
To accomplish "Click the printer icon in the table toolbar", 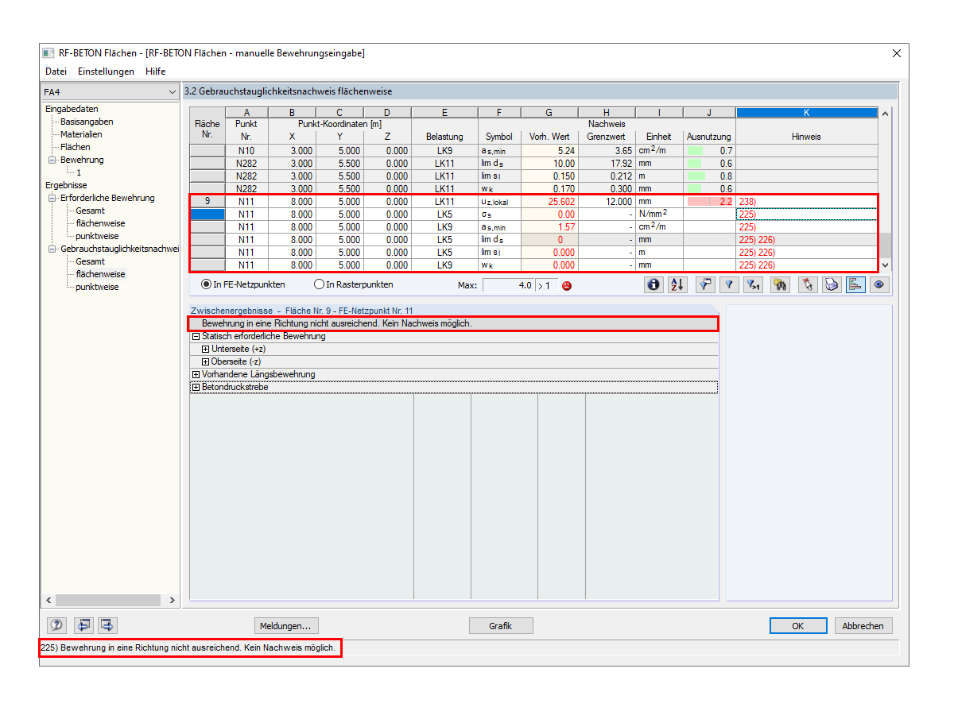I will (832, 284).
